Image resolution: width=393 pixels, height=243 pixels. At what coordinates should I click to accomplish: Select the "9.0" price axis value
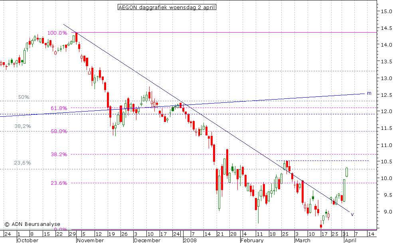click(x=388, y=212)
